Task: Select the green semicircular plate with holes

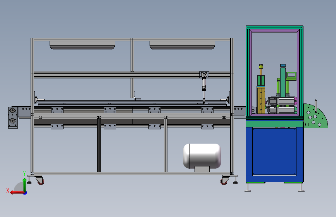Action: (315, 117)
